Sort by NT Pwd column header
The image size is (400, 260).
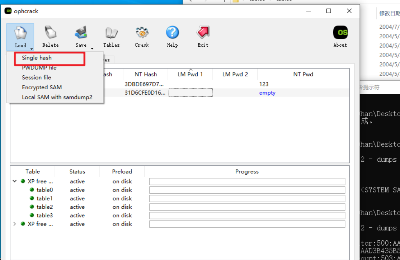click(x=303, y=74)
